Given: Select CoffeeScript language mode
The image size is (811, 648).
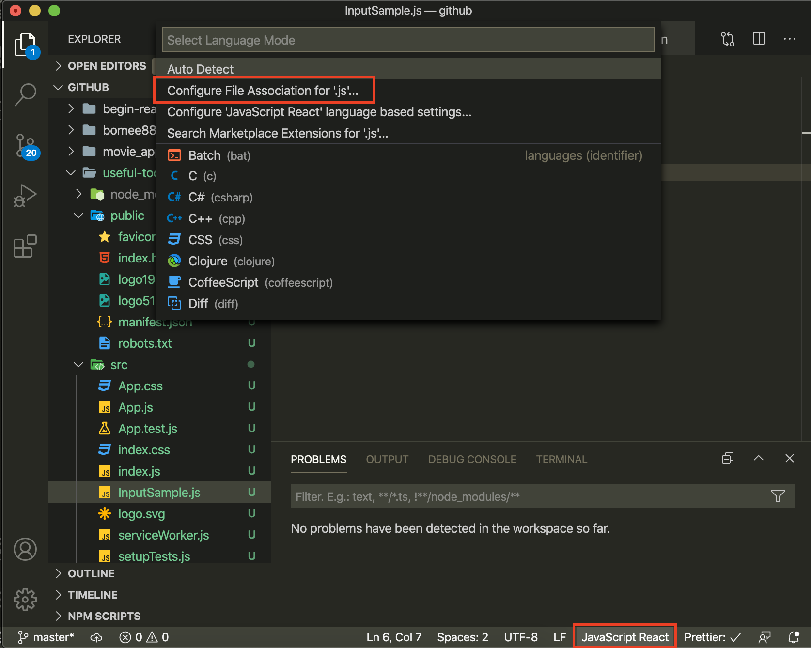Looking at the screenshot, I should pos(408,282).
